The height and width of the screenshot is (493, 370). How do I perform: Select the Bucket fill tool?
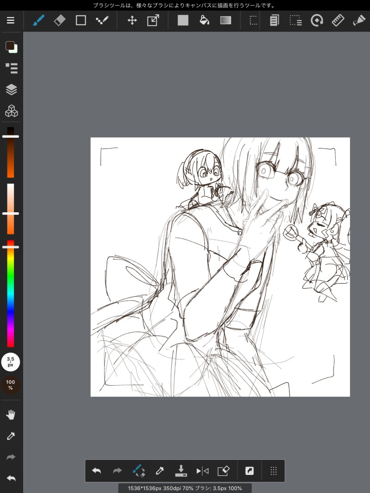point(204,20)
